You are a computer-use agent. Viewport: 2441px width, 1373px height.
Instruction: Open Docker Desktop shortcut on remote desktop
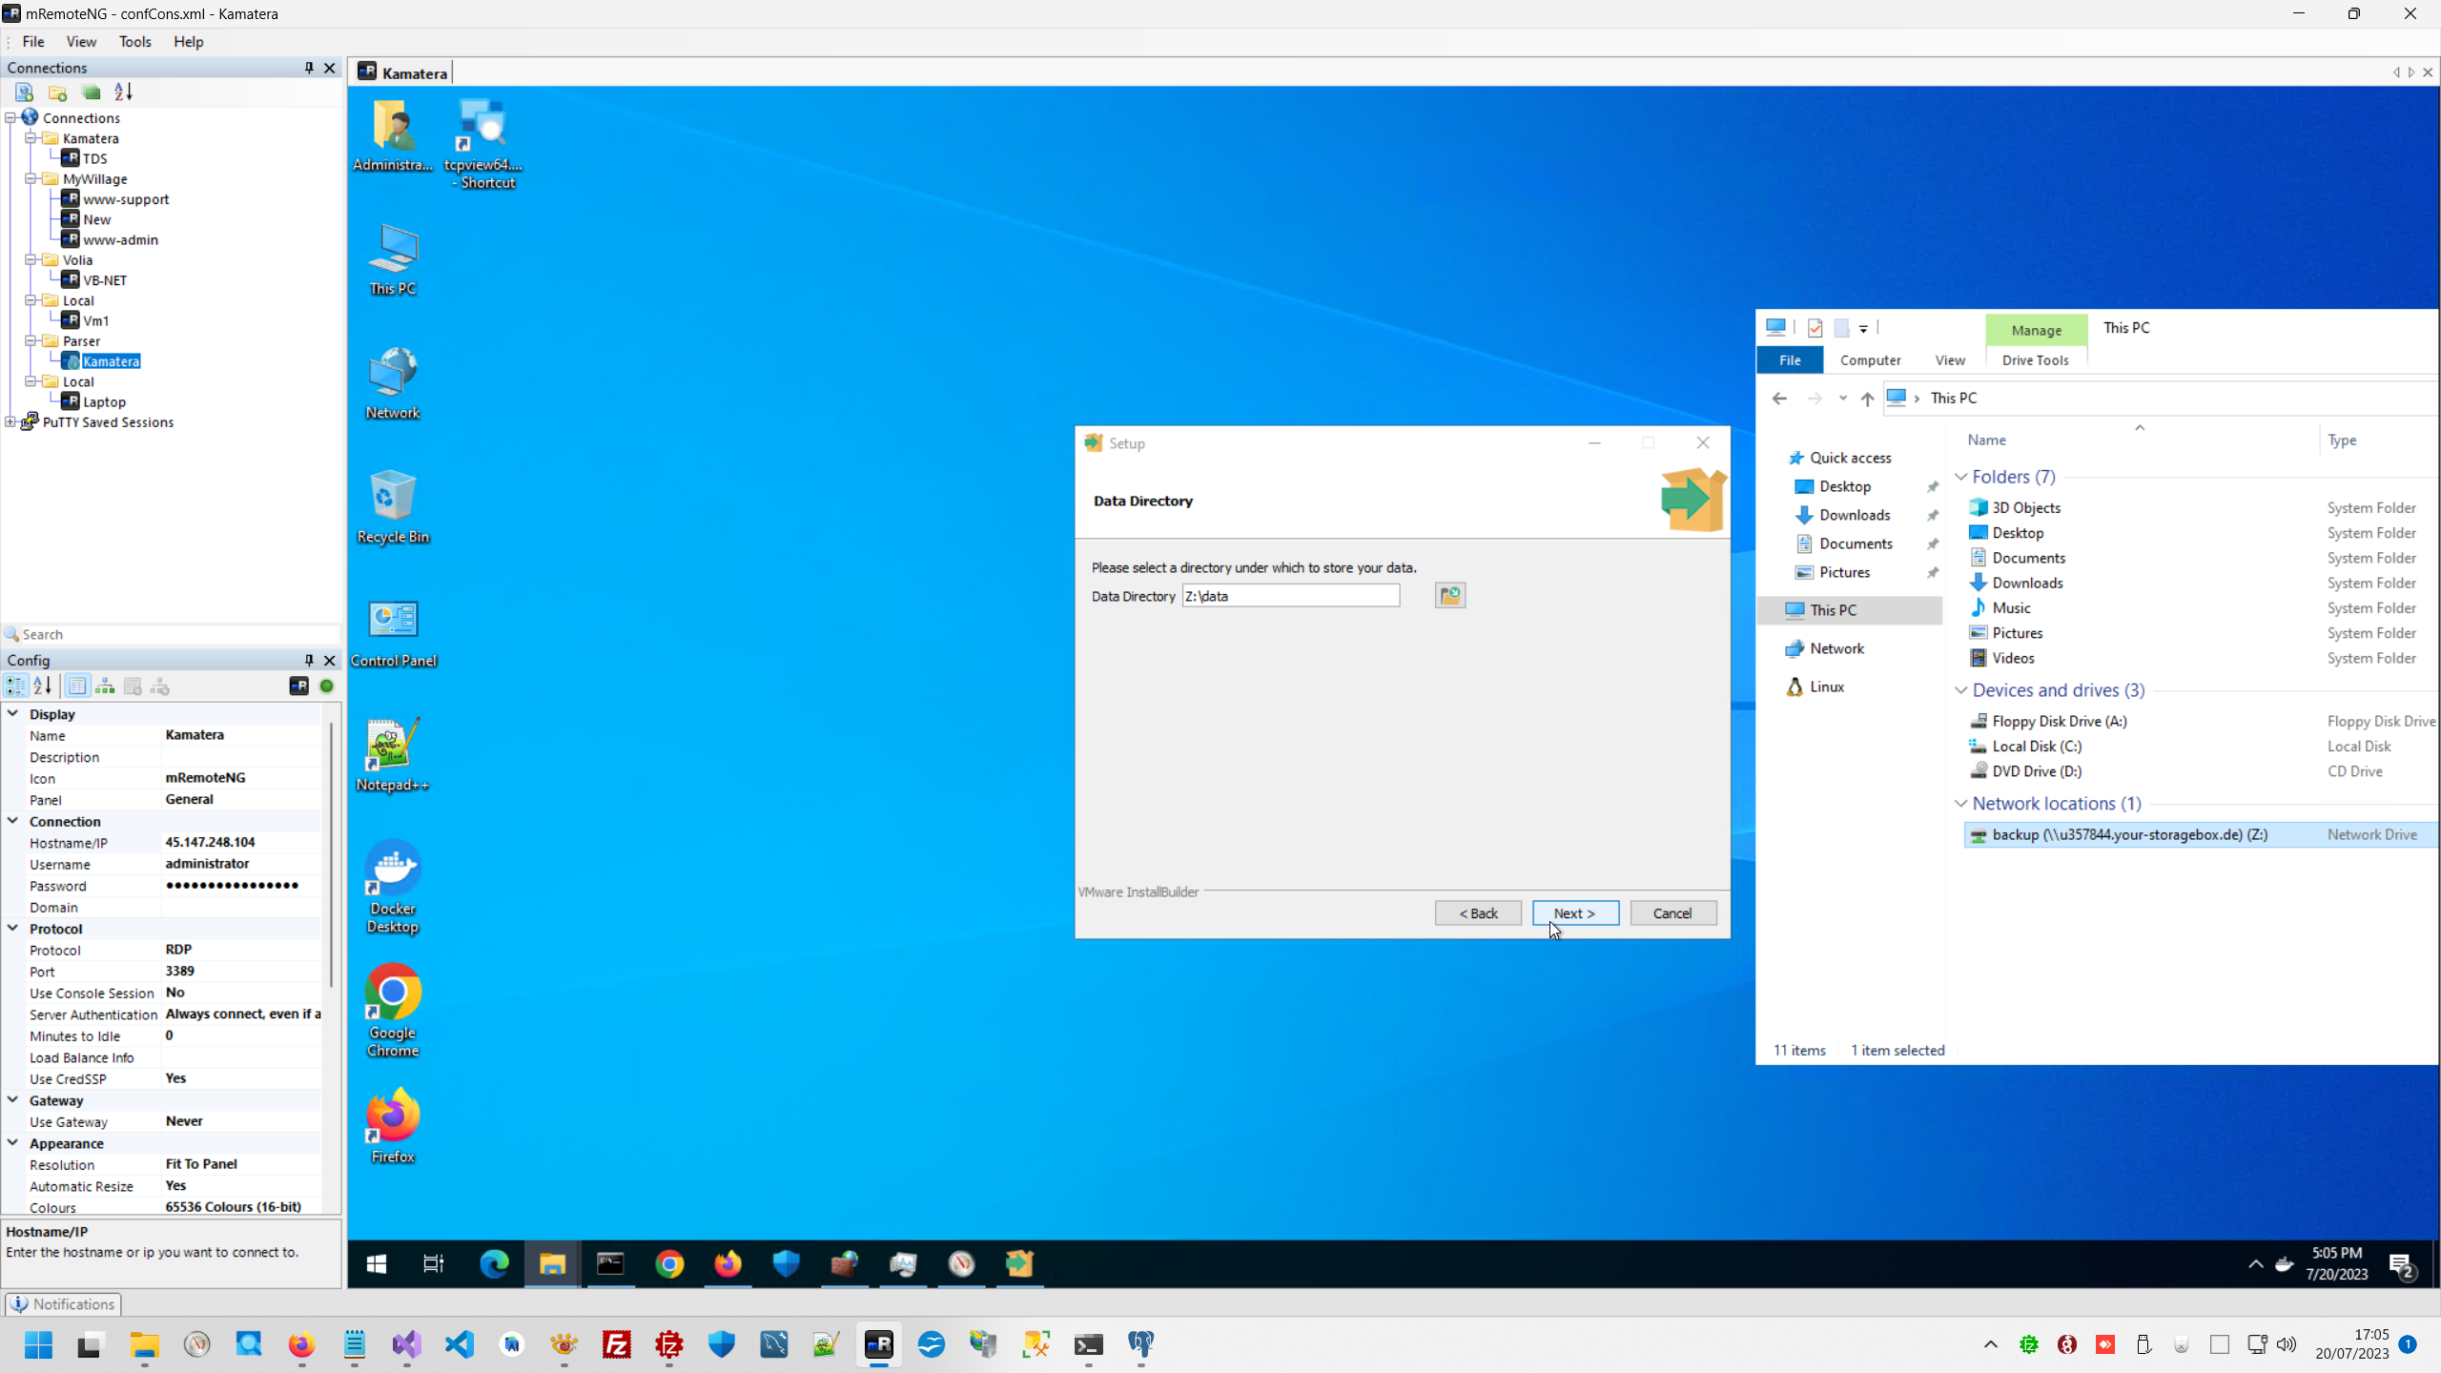pos(392,887)
